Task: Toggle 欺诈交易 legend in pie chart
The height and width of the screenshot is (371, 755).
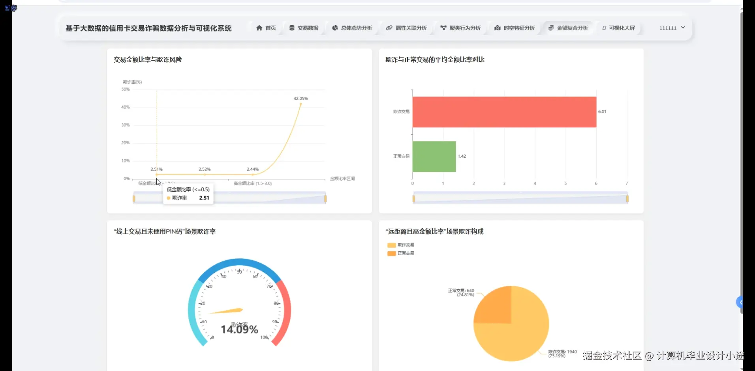Action: coord(401,245)
